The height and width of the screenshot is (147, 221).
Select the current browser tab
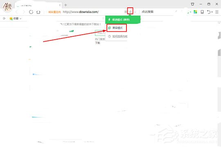tap(38, 5)
